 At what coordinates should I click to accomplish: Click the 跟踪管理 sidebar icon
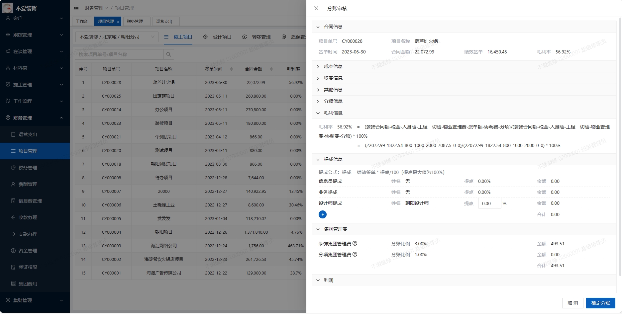[8, 35]
